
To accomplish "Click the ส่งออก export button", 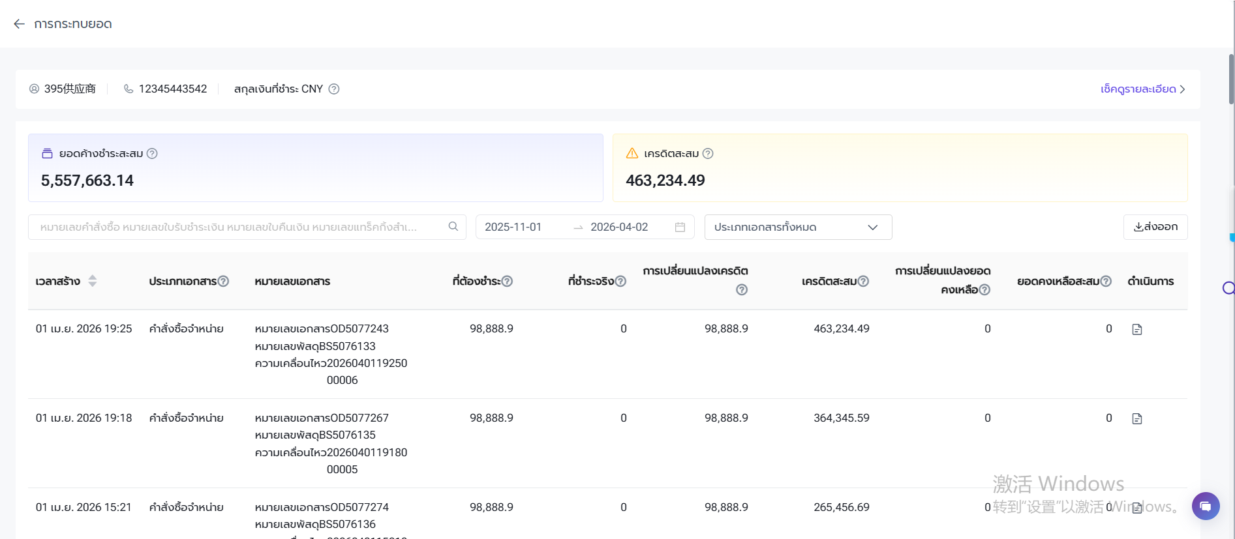I will [x=1155, y=227].
